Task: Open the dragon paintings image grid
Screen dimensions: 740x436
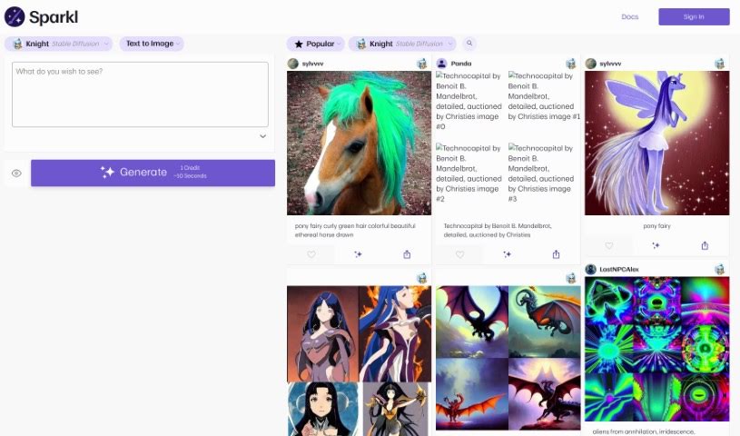Action: coord(508,358)
